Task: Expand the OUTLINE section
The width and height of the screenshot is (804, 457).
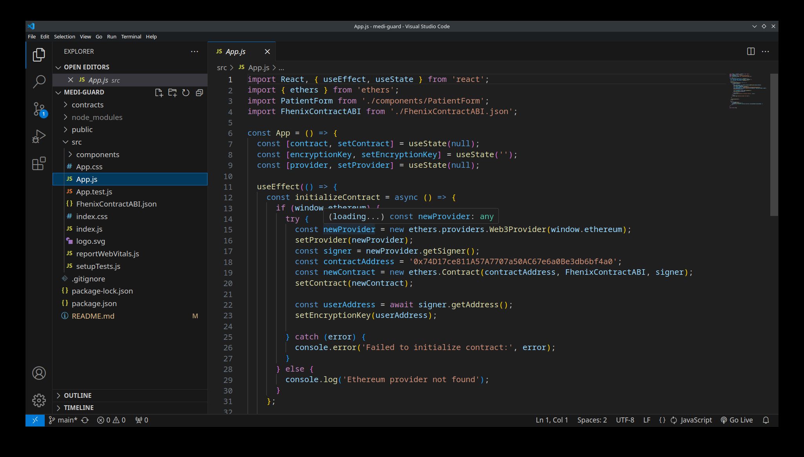Action: pyautogui.click(x=130, y=395)
